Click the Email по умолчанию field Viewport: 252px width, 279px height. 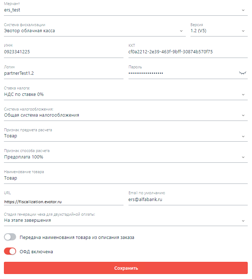pos(188,200)
